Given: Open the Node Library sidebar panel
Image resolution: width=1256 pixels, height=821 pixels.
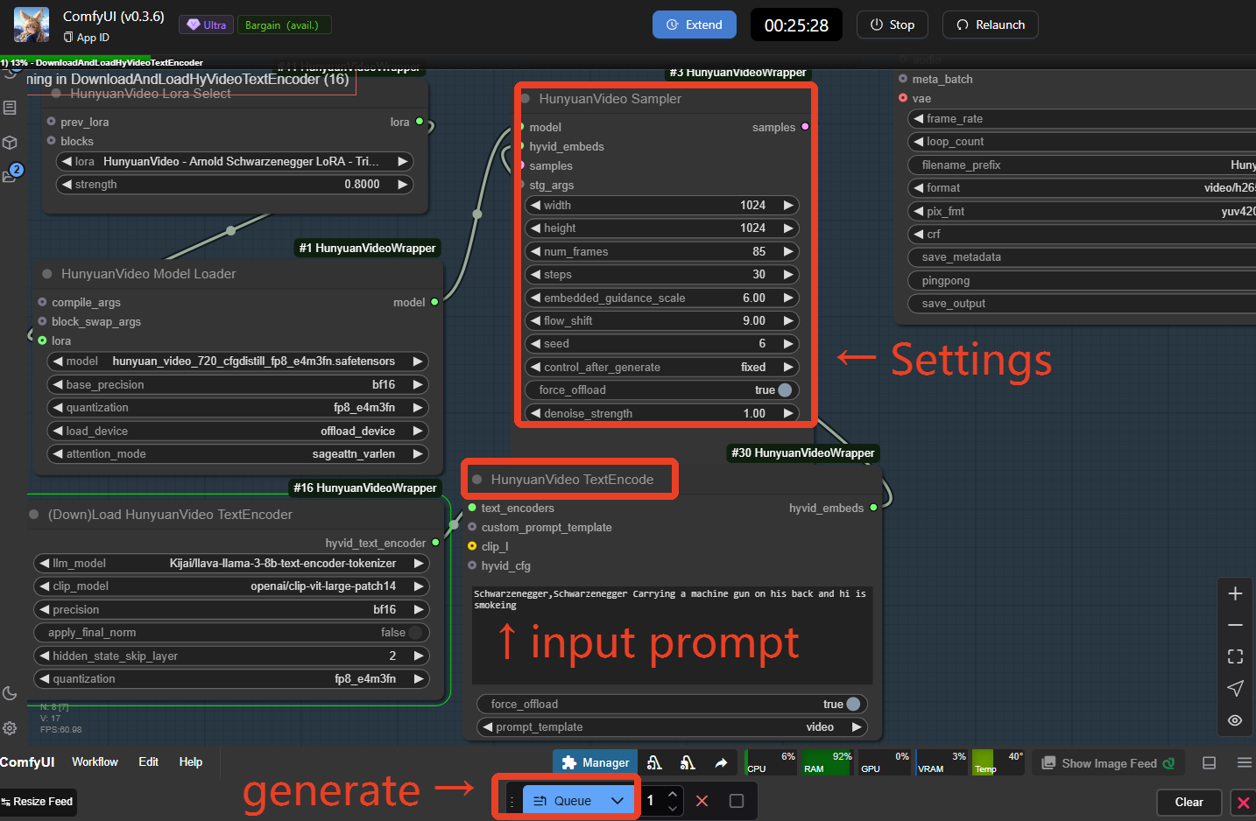Looking at the screenshot, I should click(x=11, y=108).
